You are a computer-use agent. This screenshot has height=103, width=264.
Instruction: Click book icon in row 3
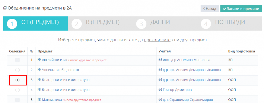tap(39, 80)
